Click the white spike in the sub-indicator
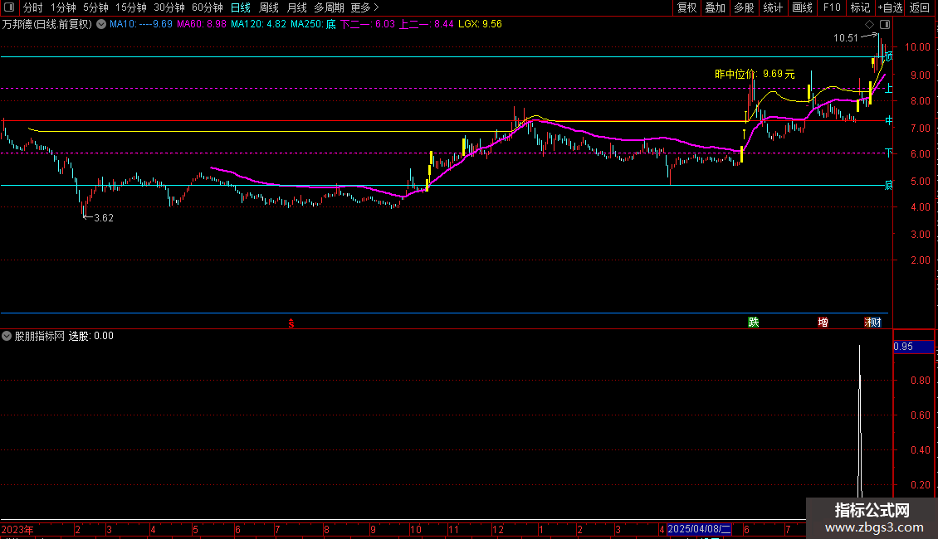The width and height of the screenshot is (938, 539). click(x=860, y=421)
